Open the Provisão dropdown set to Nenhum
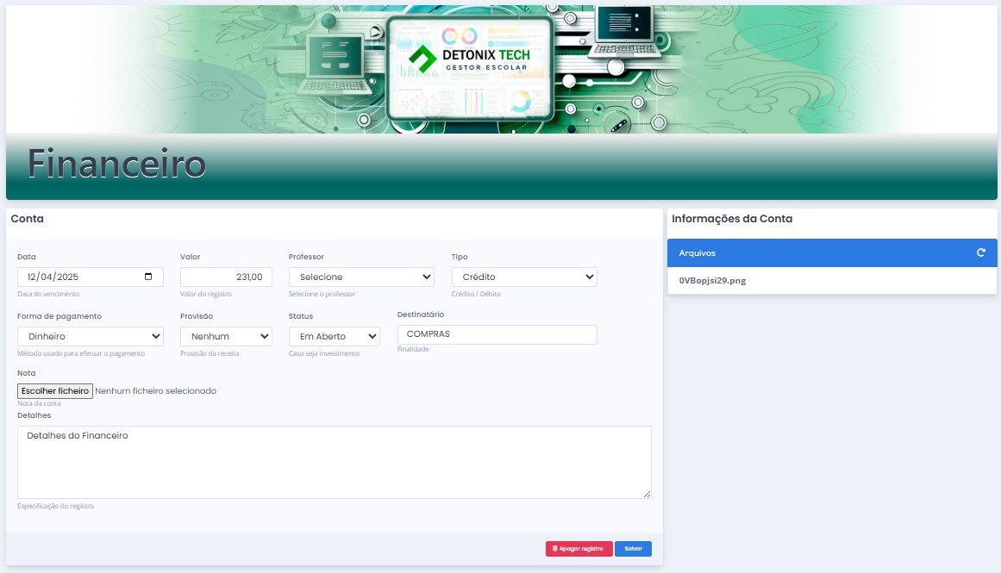Screen dimensions: 1001x573 (226, 336)
